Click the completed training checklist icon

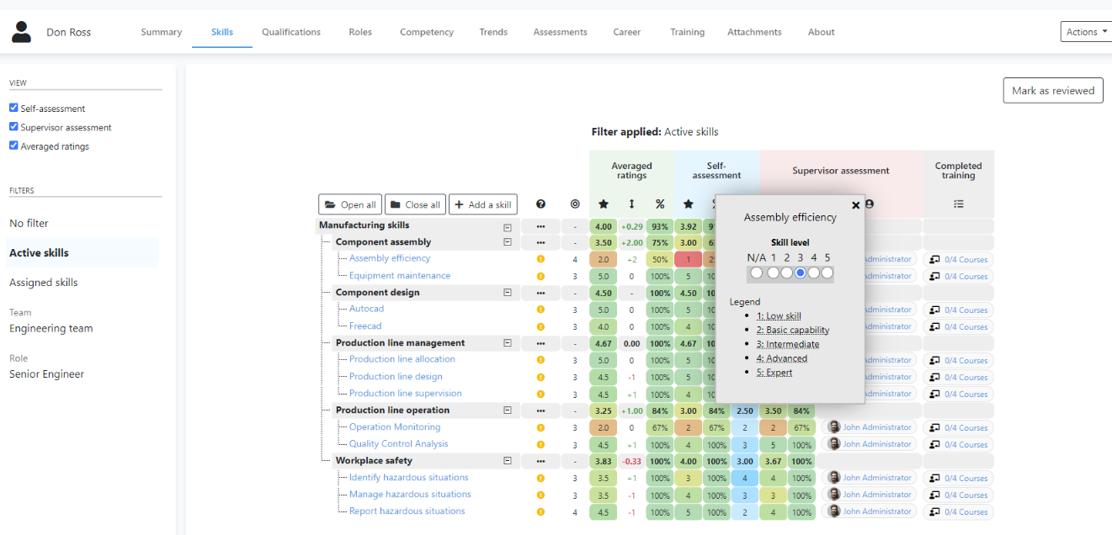[x=958, y=204]
